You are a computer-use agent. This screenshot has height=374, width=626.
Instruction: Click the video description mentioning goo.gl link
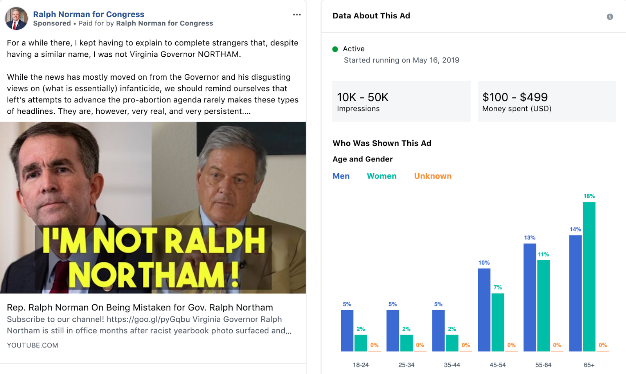pos(149,325)
